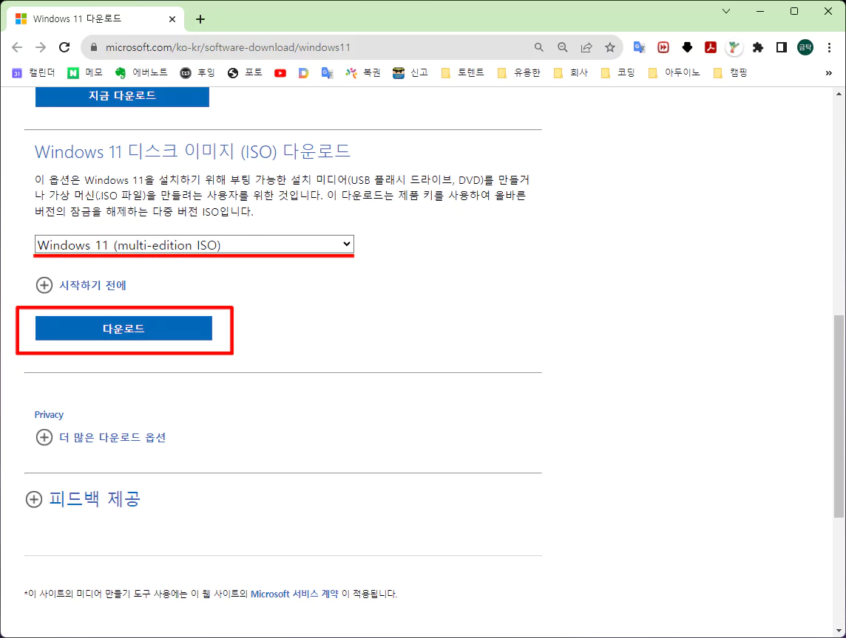Show more bookmarks via double chevron

[x=829, y=73]
